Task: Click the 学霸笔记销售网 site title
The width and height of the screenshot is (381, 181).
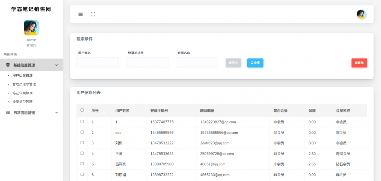Action: coord(31,9)
